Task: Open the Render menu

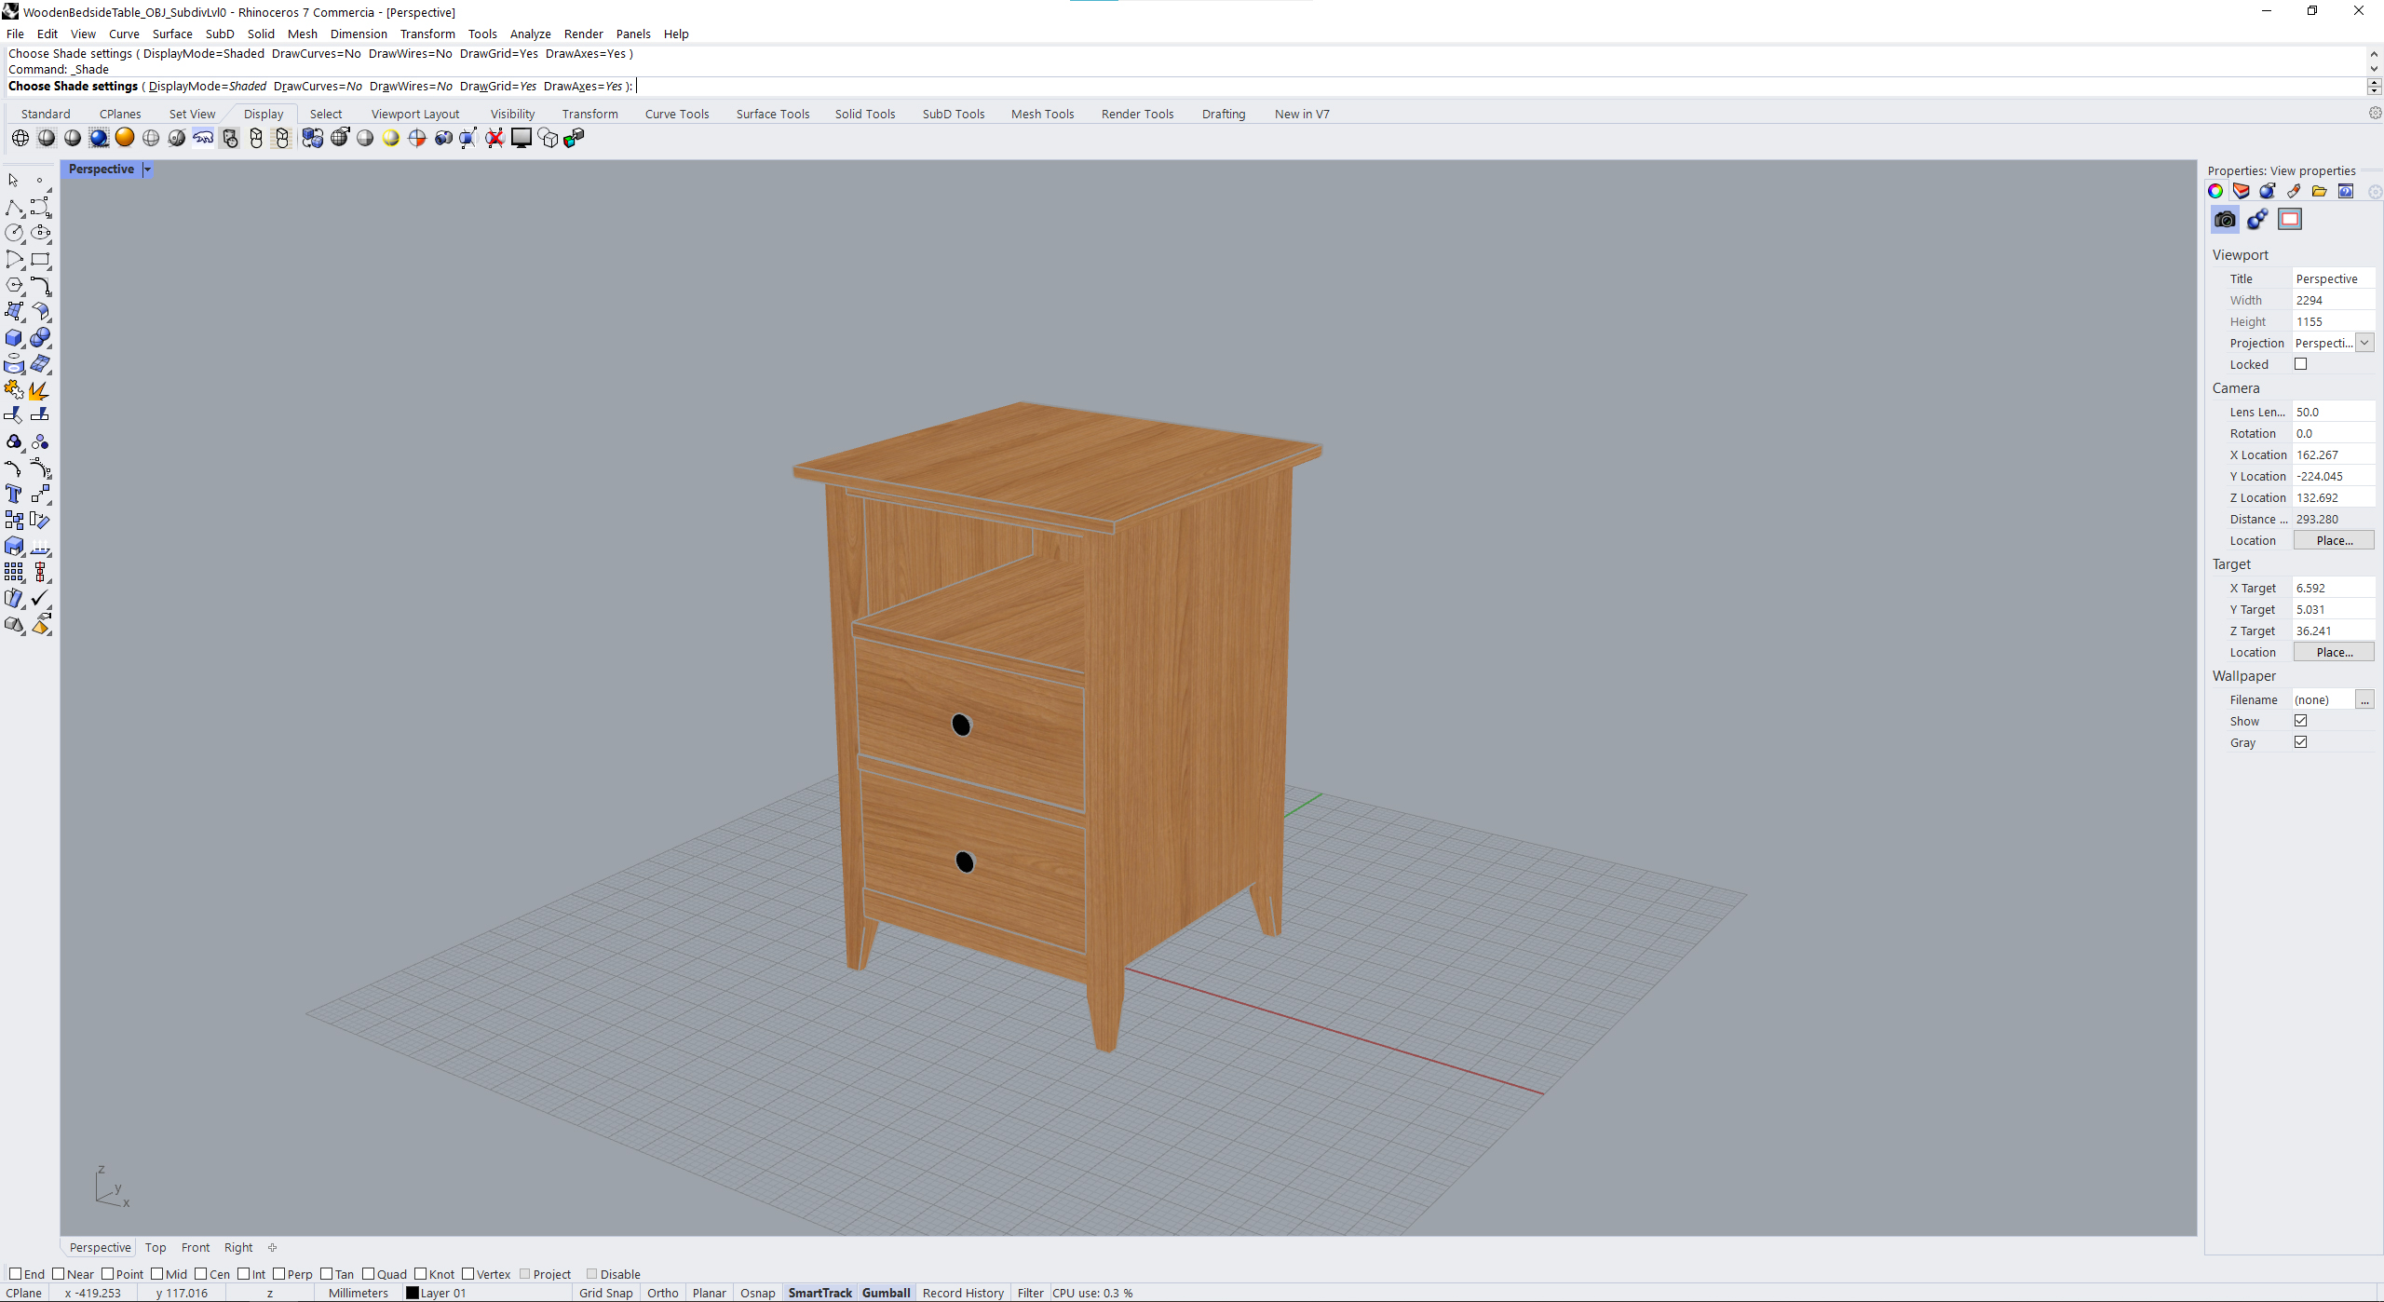Action: [583, 34]
